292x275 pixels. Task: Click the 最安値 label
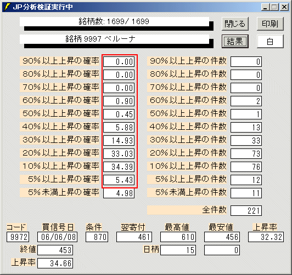(221, 227)
